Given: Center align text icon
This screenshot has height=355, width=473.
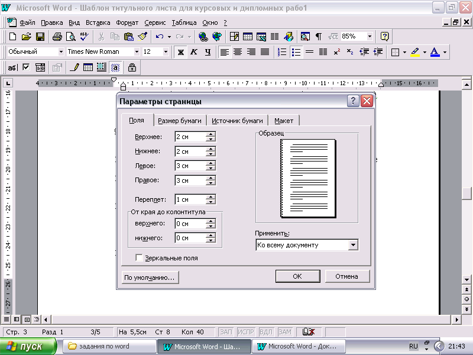Looking at the screenshot, I should (238, 52).
